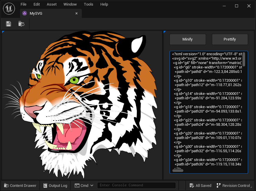The image size is (256, 191).
Task: Open the Content Drawer
Action: pos(20,185)
